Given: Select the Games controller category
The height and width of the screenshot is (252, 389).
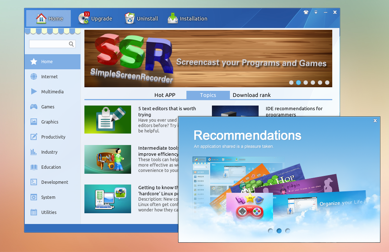Looking at the screenshot, I should point(34,107).
